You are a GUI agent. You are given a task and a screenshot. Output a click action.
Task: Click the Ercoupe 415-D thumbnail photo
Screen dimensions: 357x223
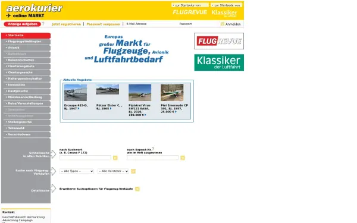pos(76,93)
